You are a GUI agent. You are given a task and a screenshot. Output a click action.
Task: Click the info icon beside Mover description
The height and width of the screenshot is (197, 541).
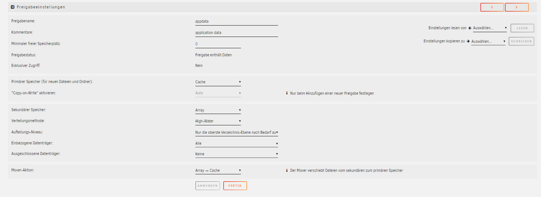point(287,170)
